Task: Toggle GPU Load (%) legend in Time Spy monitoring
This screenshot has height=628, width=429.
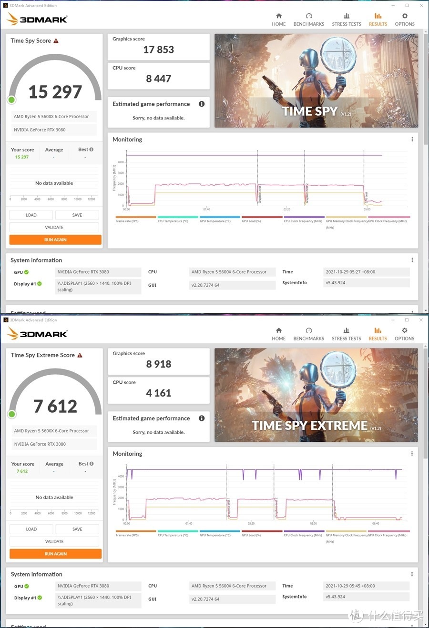Action: coord(262,219)
